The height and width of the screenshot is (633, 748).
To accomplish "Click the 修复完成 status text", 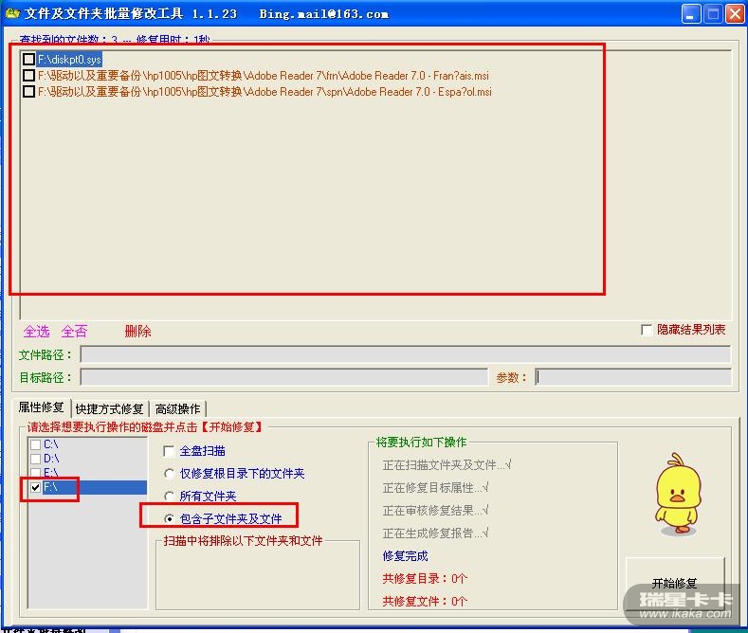I will coord(406,556).
